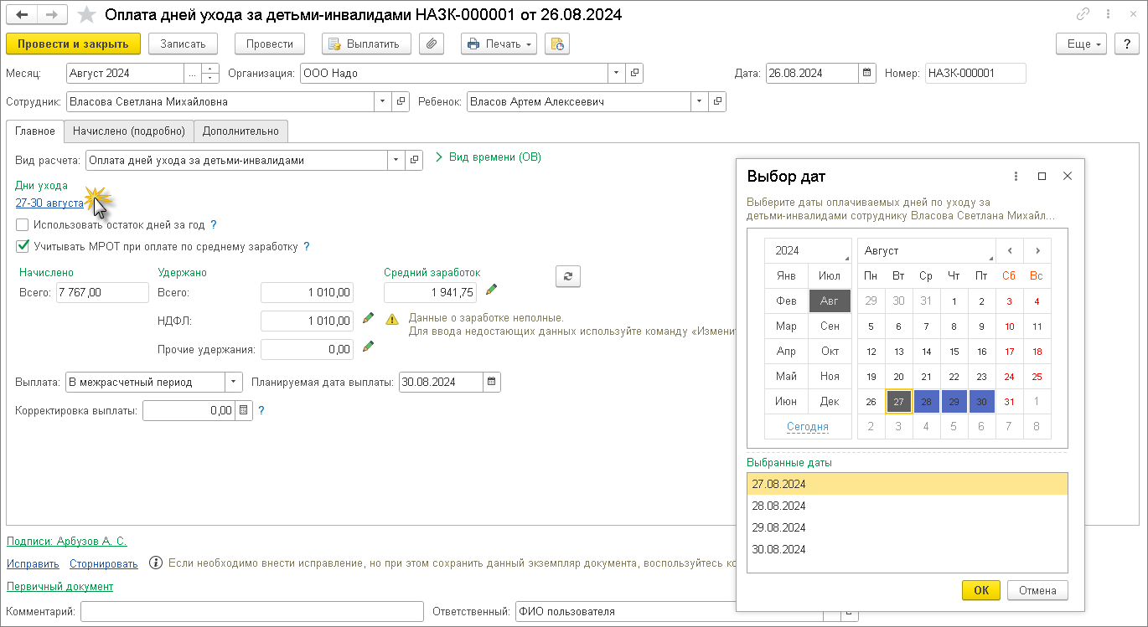Open the 27-30 августа link
This screenshot has width=1148, height=627.
(49, 203)
